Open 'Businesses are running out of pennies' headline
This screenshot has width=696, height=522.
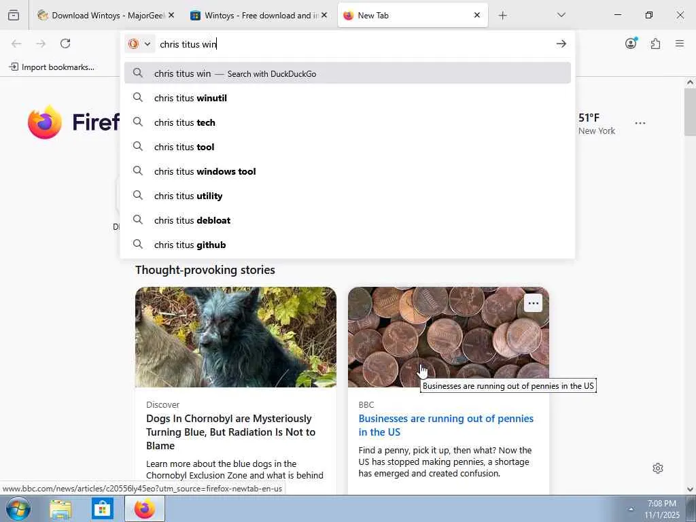tap(446, 425)
